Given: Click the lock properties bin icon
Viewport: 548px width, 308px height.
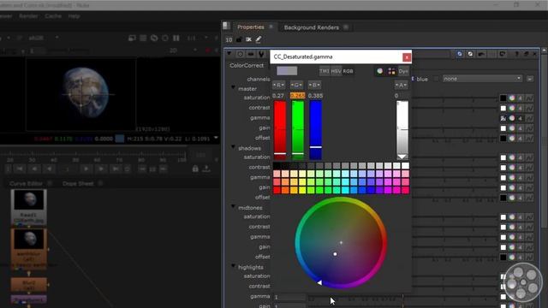Looking at the screenshot, I should click(239, 39).
